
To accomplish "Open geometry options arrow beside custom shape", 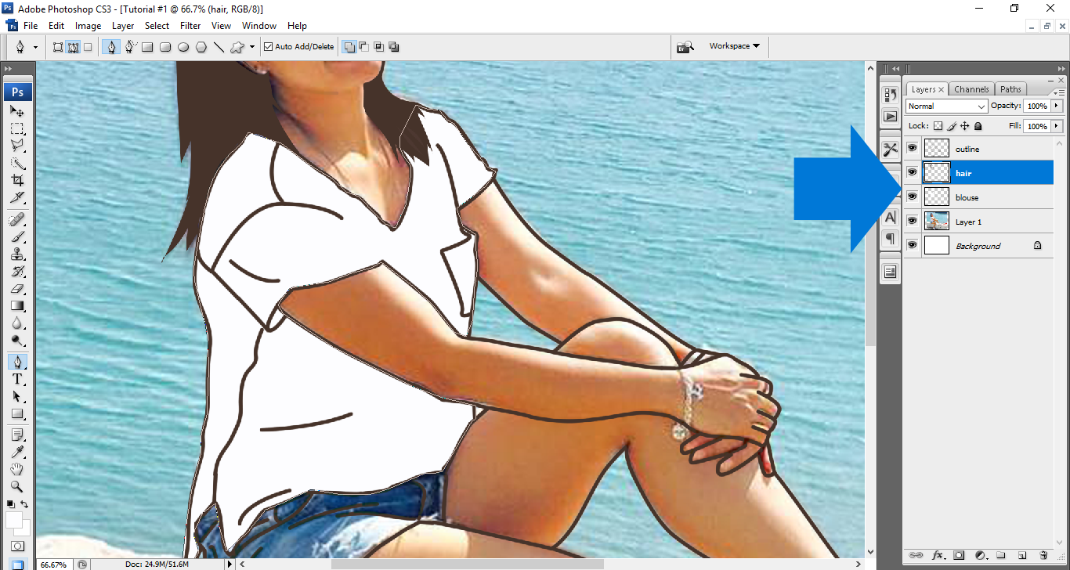I will coord(251,47).
